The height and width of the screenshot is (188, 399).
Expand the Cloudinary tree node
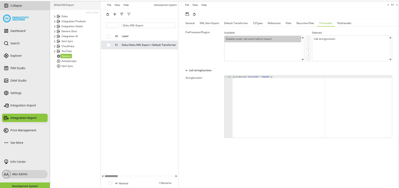click(x=54, y=46)
